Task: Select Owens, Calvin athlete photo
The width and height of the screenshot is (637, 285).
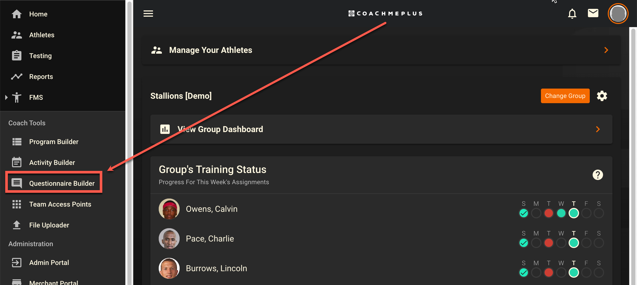Action: click(169, 209)
